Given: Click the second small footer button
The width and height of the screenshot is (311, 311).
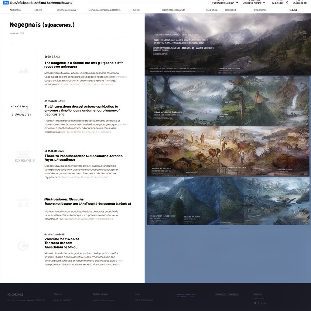Looking at the screenshot, I should coord(233,295).
